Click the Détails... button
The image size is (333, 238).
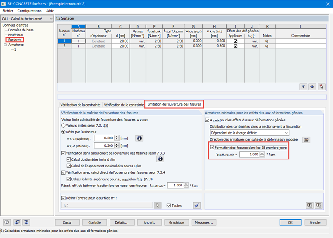(122, 222)
